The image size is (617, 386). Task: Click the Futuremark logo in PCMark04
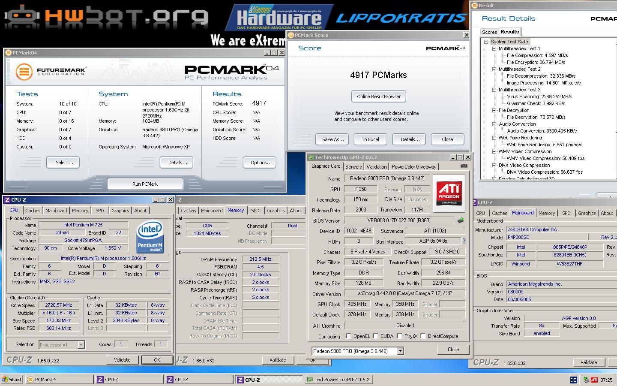[51, 71]
